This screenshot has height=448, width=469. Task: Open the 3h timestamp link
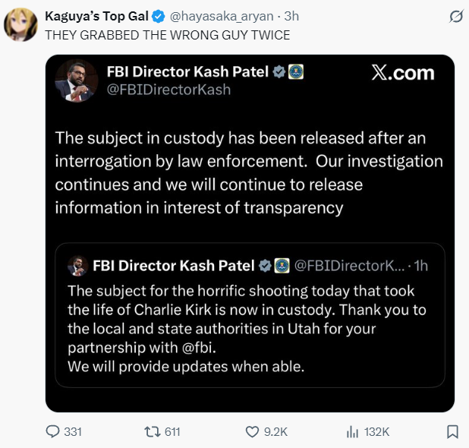pyautogui.click(x=291, y=16)
